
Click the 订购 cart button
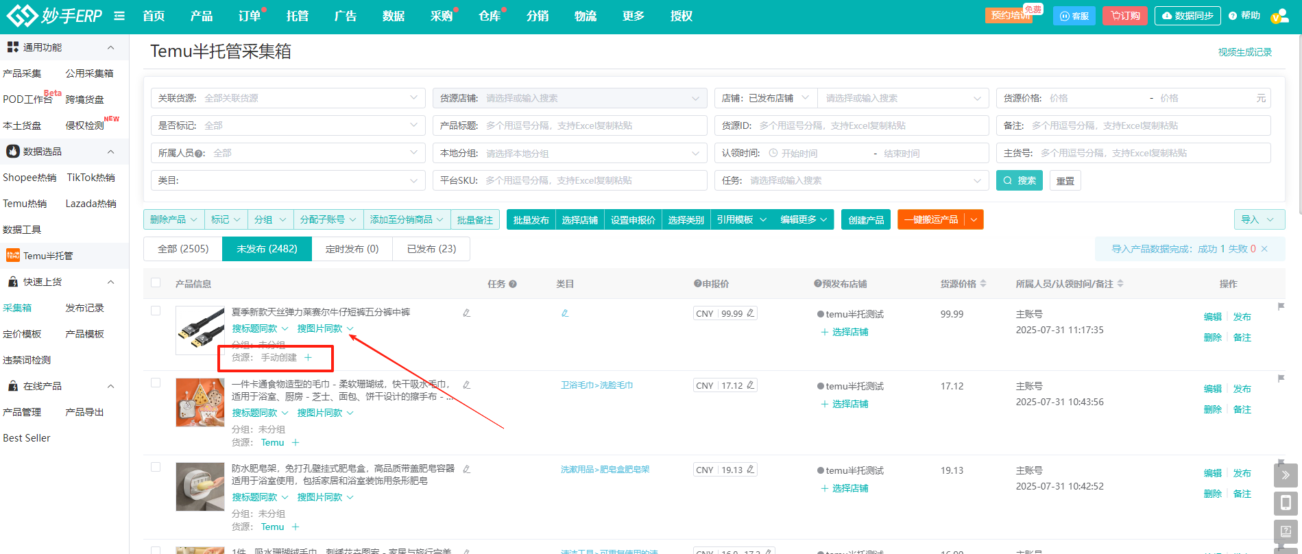pos(1125,16)
